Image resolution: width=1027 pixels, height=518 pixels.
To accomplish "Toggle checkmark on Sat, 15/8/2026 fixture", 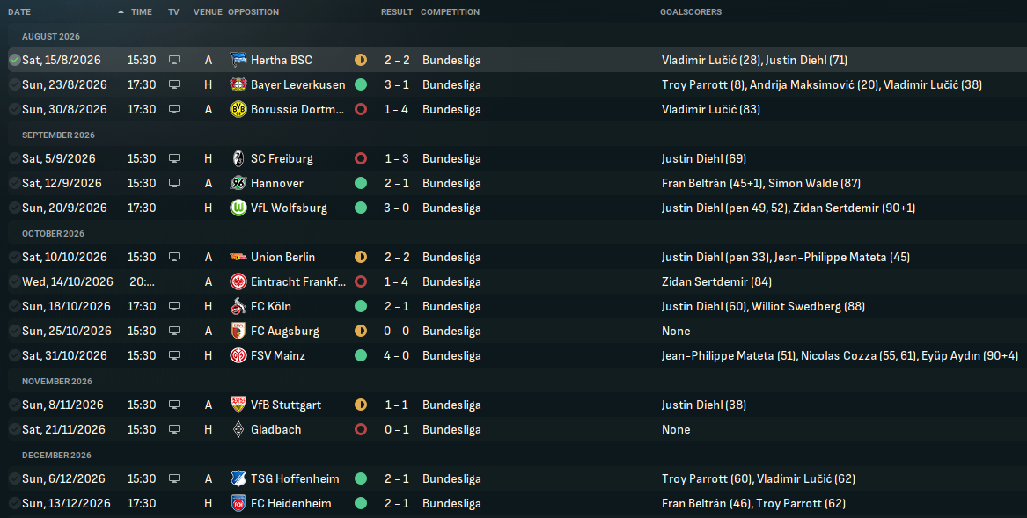I will (x=14, y=60).
